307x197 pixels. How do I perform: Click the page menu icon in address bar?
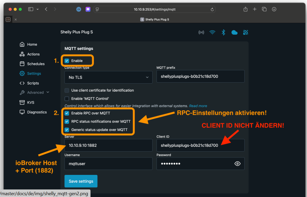97,9
